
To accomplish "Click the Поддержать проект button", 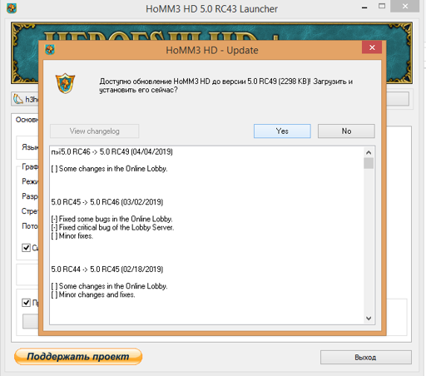I will [78, 356].
